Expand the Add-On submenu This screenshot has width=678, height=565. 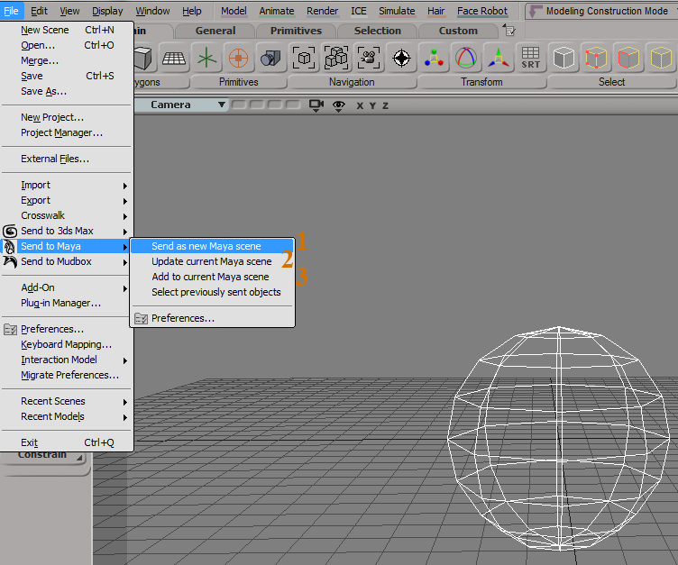pyautogui.click(x=67, y=287)
